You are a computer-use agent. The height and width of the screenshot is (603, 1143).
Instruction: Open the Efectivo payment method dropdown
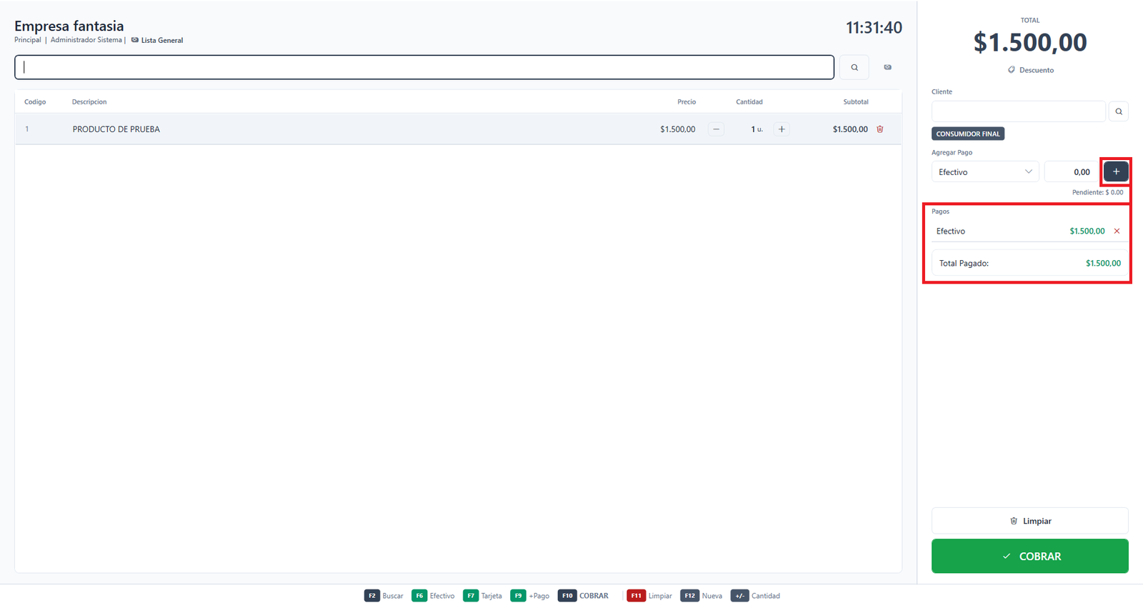click(x=985, y=171)
